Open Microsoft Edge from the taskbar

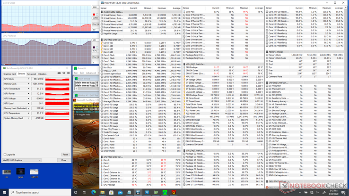click(x=94, y=192)
